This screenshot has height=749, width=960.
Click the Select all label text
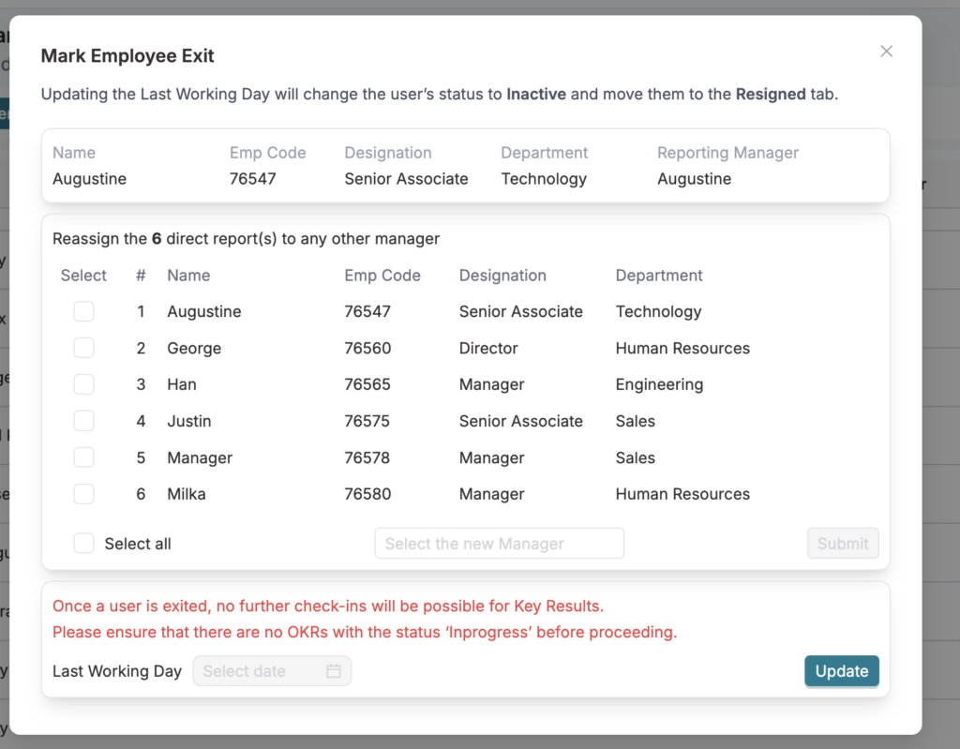138,544
